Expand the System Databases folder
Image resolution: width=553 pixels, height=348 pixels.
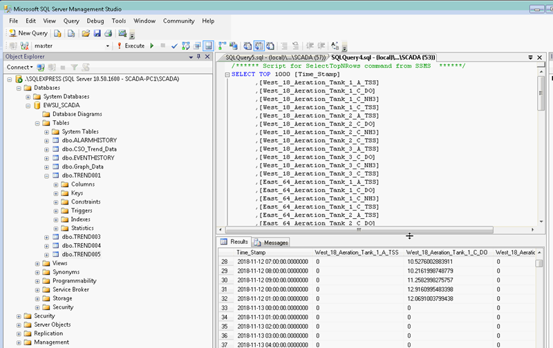[28, 97]
